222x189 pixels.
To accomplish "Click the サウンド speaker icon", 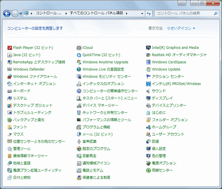I will click(x=148, y=91).
